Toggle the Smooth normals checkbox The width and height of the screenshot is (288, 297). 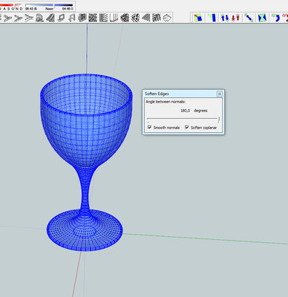click(149, 127)
